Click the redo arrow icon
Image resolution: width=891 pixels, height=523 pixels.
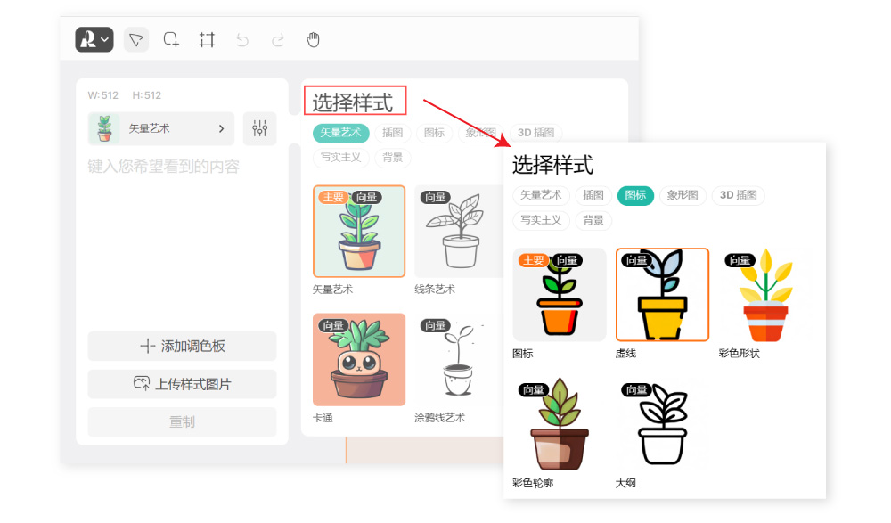tap(277, 39)
